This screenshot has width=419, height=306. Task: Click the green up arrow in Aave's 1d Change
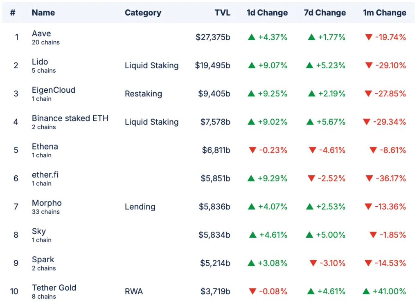coord(252,37)
